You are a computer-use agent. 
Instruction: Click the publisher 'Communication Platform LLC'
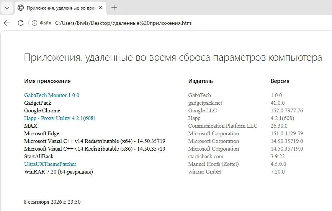(223, 126)
